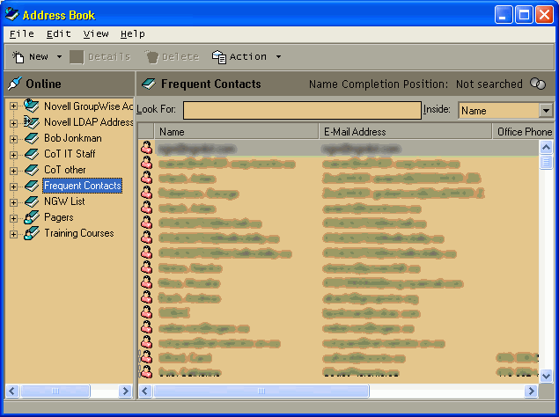The height and width of the screenshot is (417, 559).
Task: Sort by the Name column header
Action: (x=236, y=131)
